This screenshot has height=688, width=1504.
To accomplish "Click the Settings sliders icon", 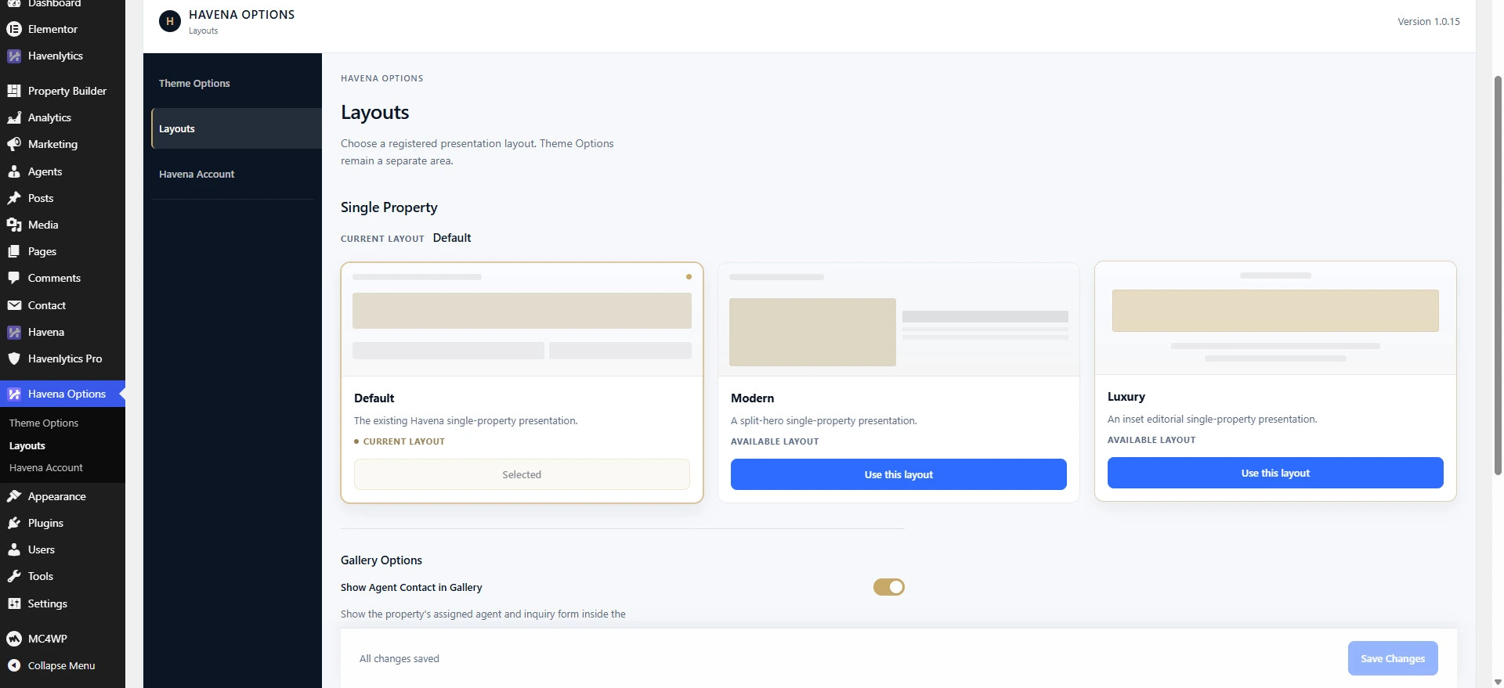I will [14, 603].
